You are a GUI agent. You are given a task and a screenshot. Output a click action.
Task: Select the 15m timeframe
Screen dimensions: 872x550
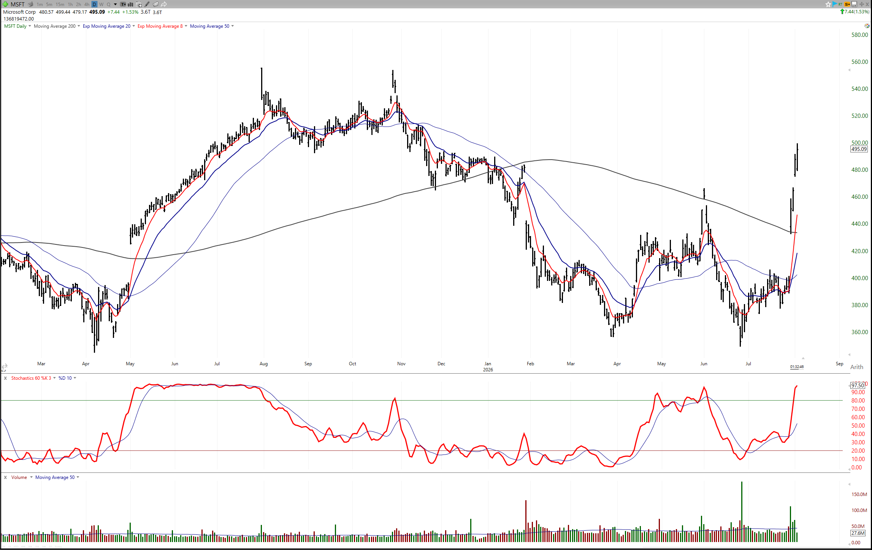60,4
